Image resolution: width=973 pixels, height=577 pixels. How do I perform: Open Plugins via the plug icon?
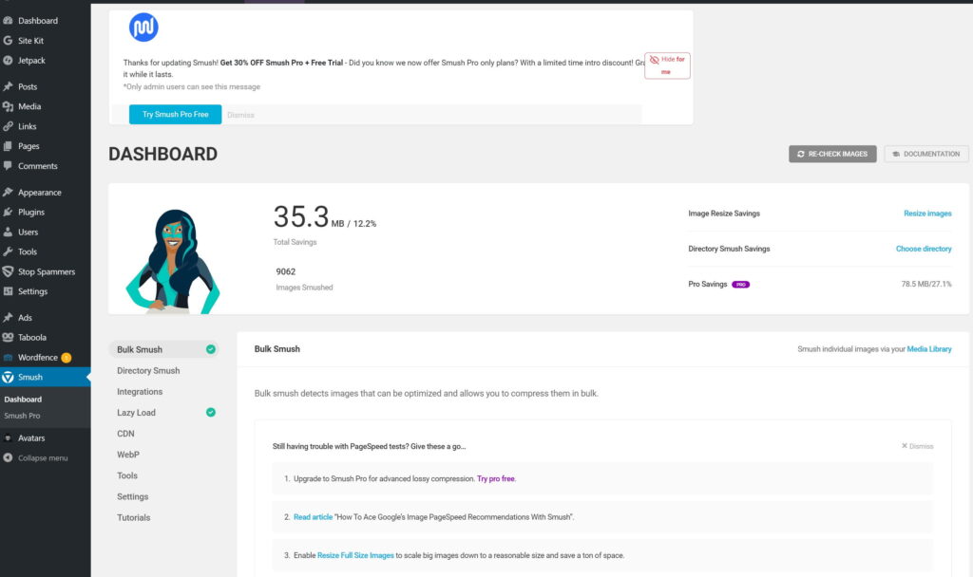9,213
